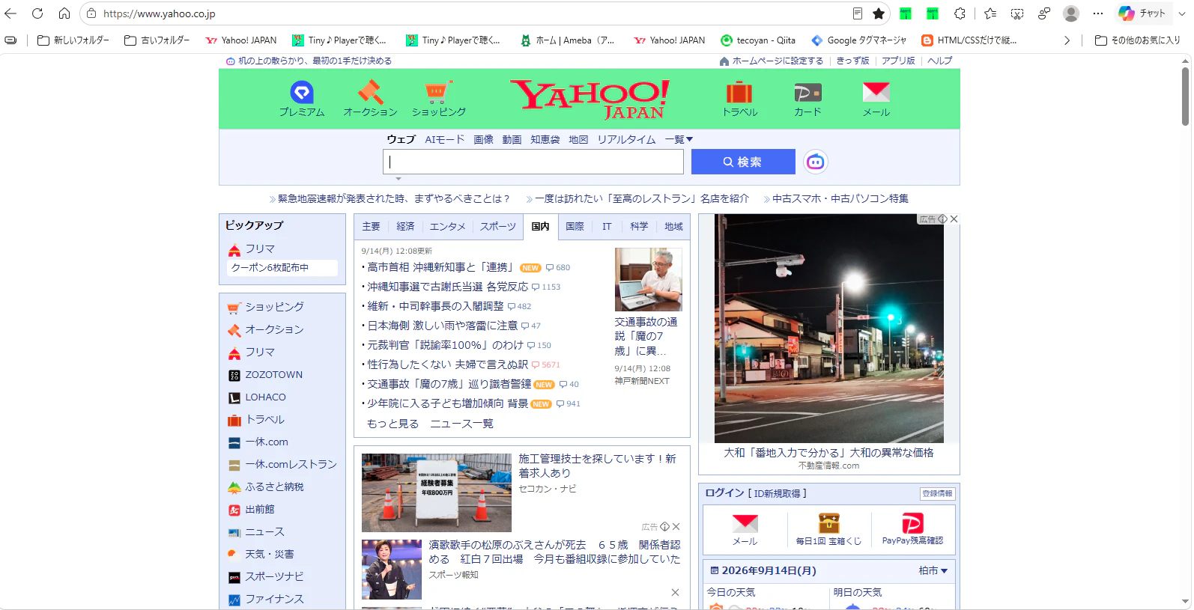
Task: Open the AI assistant chat icon beside search
Action: (816, 162)
